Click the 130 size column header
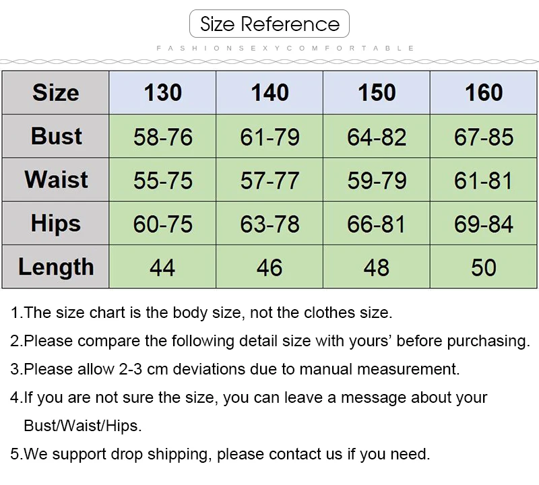The height and width of the screenshot is (485, 539). click(x=162, y=92)
